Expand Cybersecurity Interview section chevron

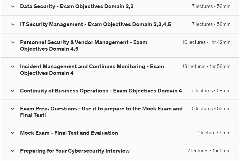(x=13, y=151)
